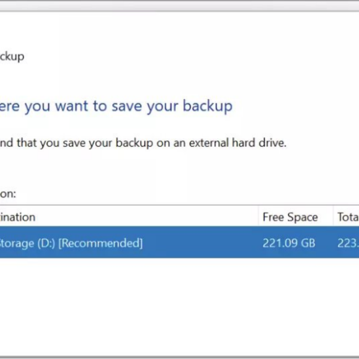Screen dimensions: 359x359
Task: Click the partially visible Total column header
Action: tap(348, 217)
